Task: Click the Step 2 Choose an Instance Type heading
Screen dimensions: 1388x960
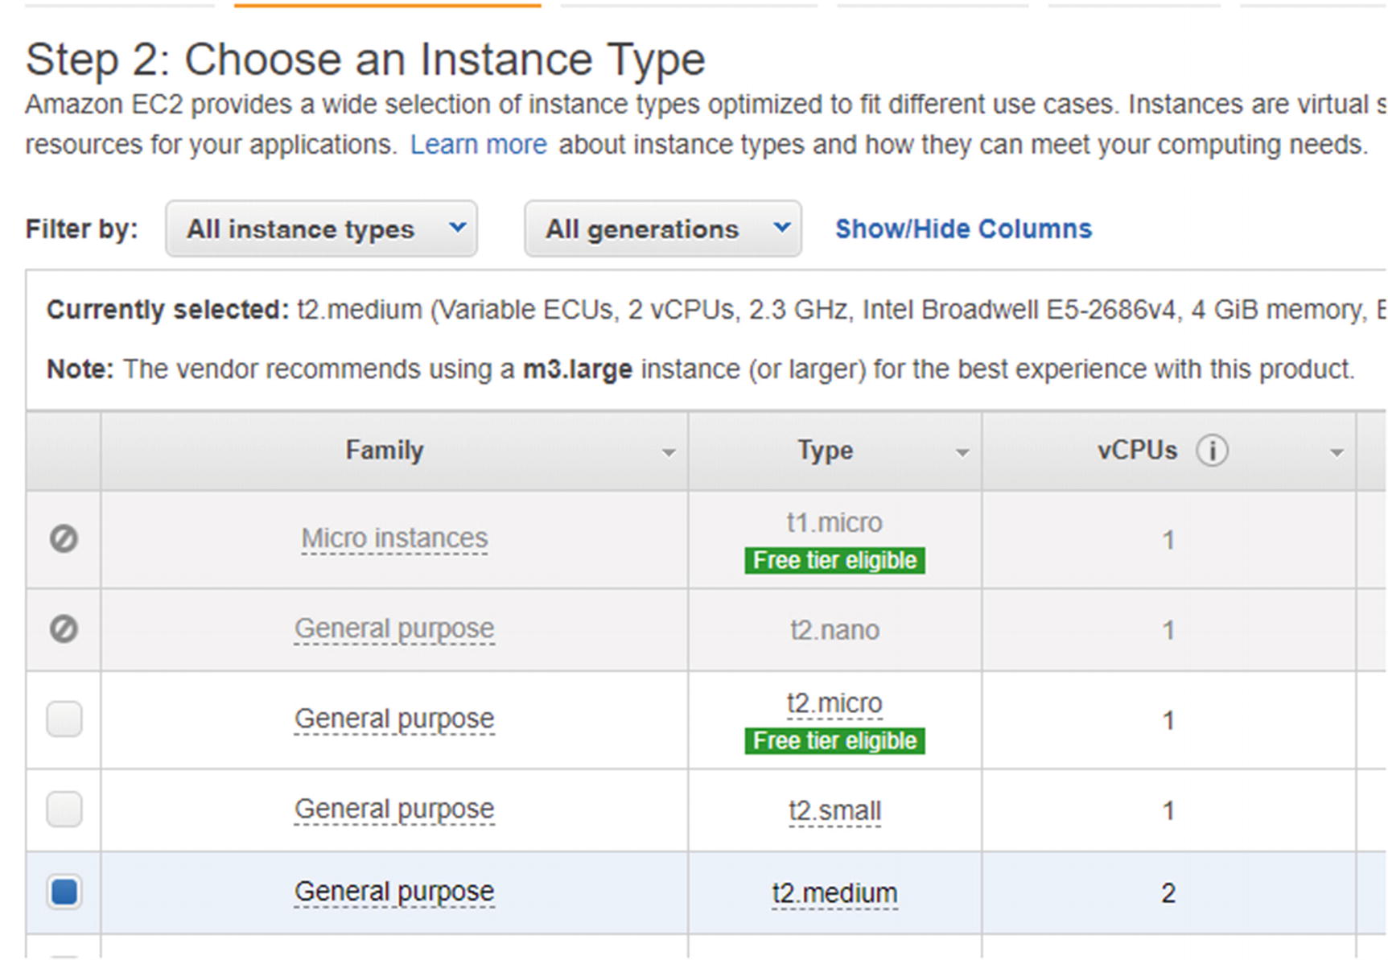Action: [x=365, y=60]
